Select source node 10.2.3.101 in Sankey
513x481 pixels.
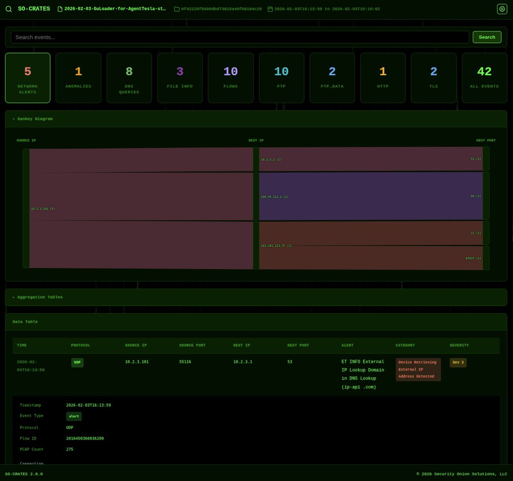(x=26, y=208)
